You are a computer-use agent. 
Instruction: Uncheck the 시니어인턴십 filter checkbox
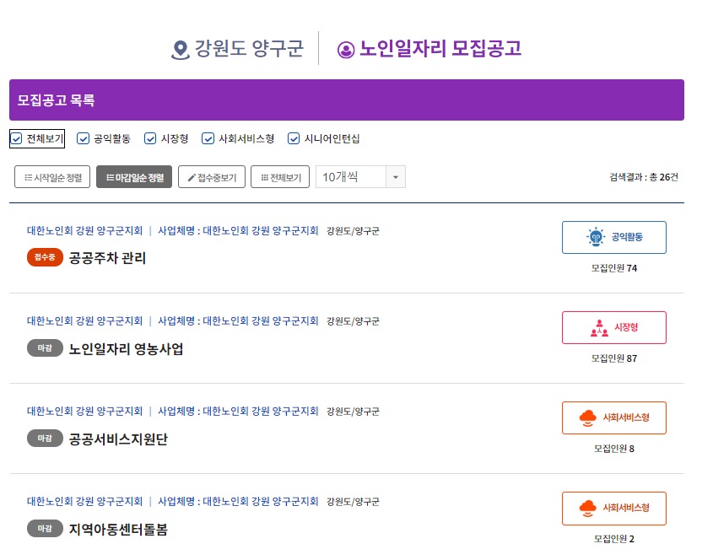(294, 138)
